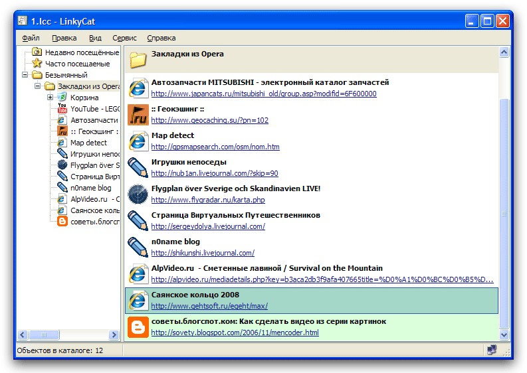Image resolution: width=527 pixels, height=373 pixels.
Task: Click large pencil icon of Игрушки непоседы
Action: click(138, 167)
